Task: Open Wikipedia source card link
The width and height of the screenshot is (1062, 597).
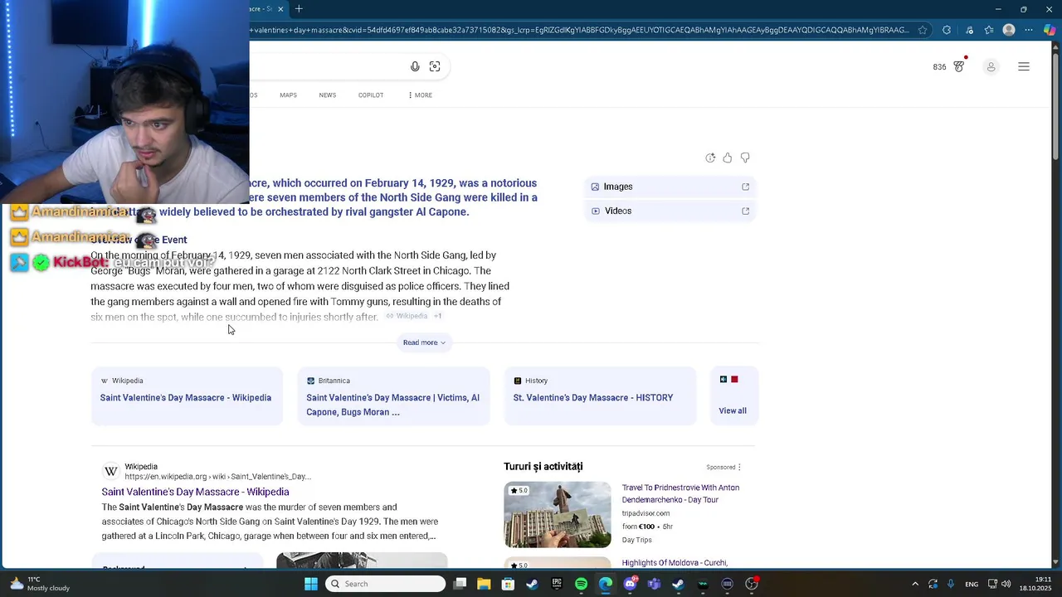Action: coord(186,396)
